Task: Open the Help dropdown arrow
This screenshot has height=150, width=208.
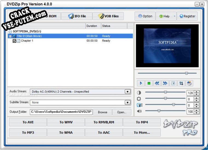Action: (x=174, y=16)
